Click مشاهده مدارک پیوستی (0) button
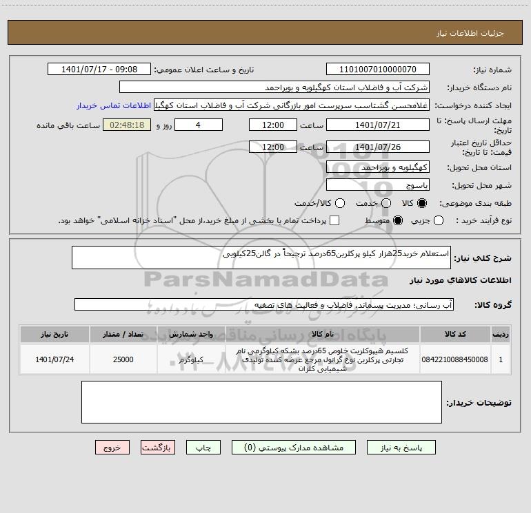Image resolution: width=531 pixels, height=513 pixels. tap(294, 448)
